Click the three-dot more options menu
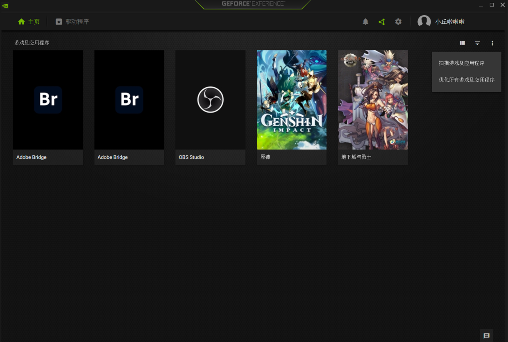The width and height of the screenshot is (508, 342). pyautogui.click(x=492, y=43)
